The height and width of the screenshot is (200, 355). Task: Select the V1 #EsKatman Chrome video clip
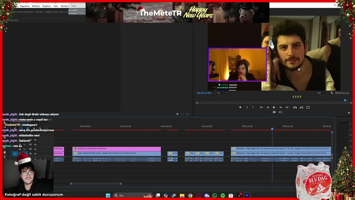click(x=281, y=153)
